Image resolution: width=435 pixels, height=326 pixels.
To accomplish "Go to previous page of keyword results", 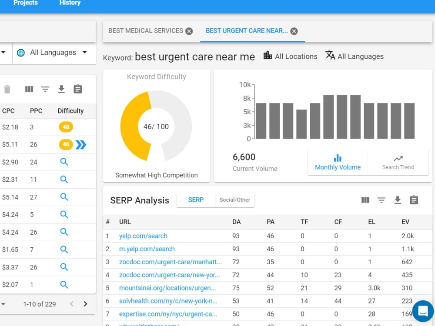I will pos(72,304).
